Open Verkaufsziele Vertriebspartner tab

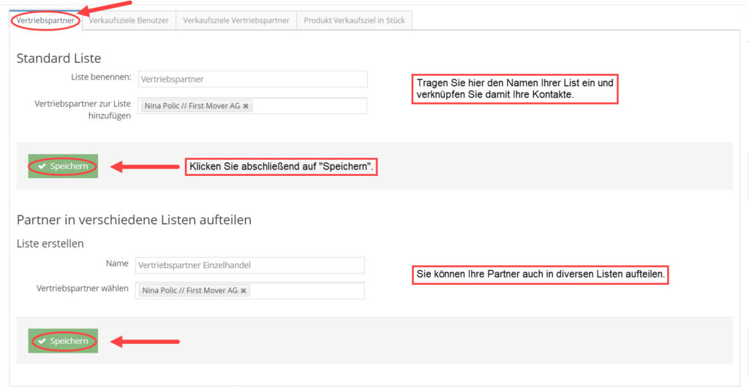(x=236, y=20)
